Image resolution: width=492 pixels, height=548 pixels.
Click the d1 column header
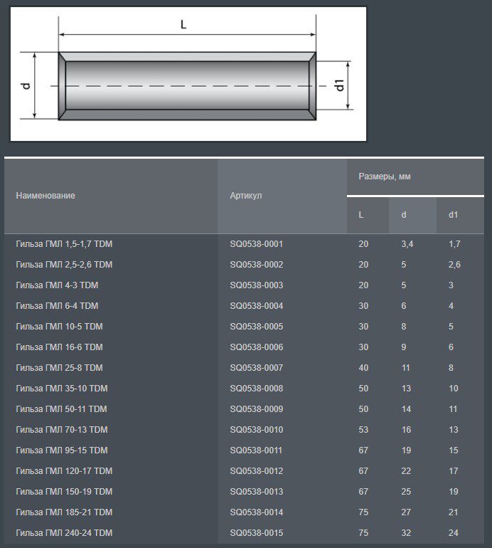click(x=453, y=215)
